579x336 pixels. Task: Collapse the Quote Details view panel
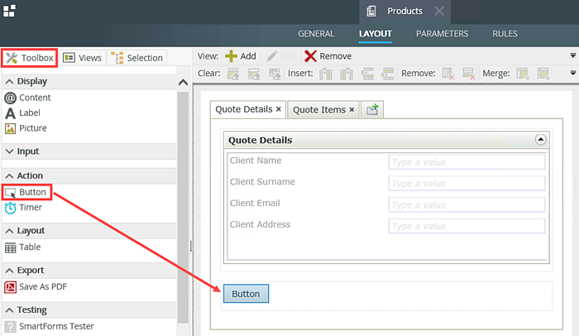tap(540, 140)
